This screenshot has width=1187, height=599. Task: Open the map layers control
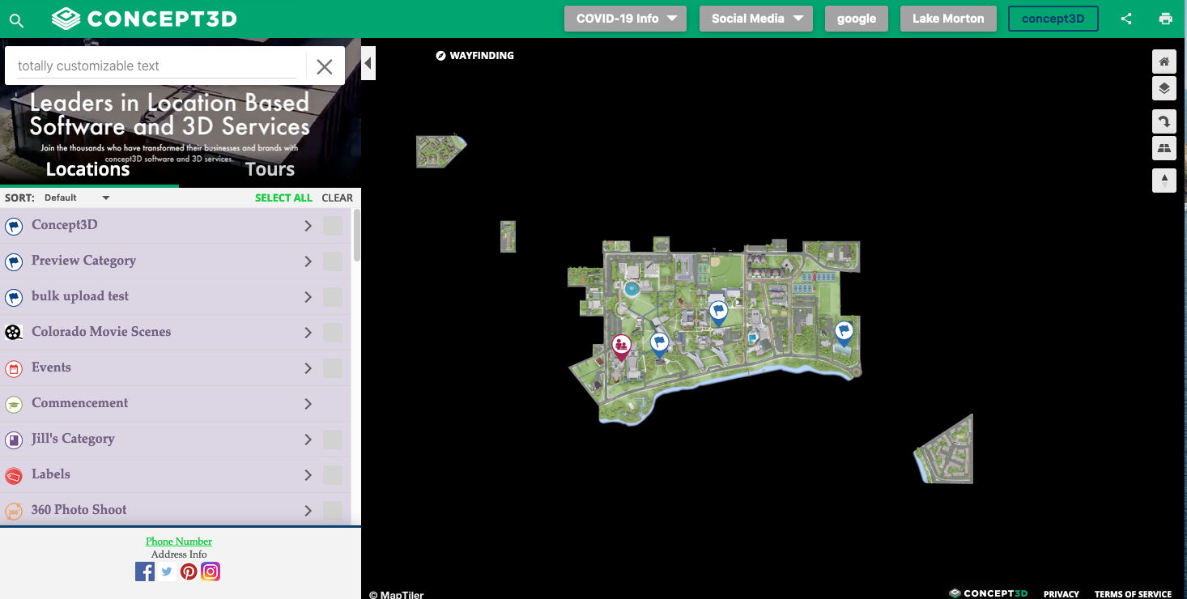(1164, 89)
